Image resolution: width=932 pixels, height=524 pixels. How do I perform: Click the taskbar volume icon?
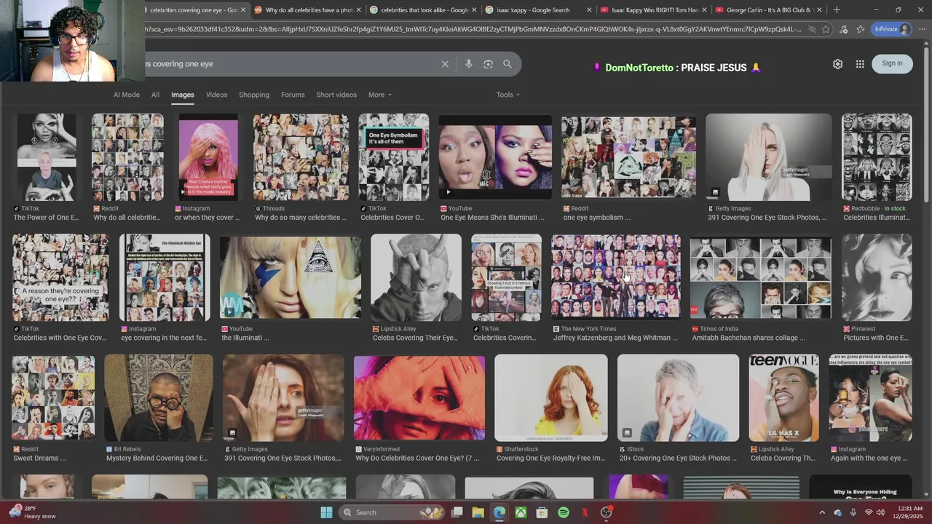pos(880,512)
